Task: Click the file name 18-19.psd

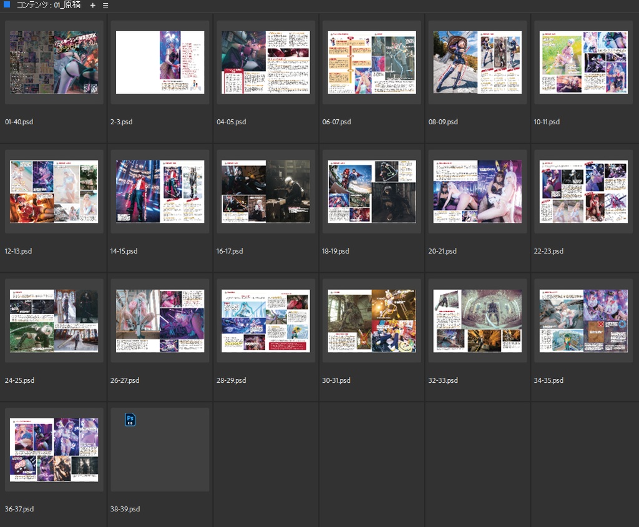Action: pos(335,251)
